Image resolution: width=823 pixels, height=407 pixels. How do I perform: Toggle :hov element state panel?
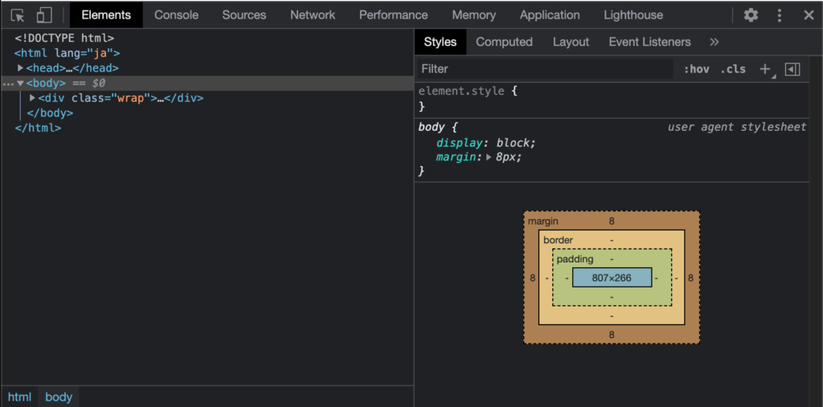[x=696, y=69]
